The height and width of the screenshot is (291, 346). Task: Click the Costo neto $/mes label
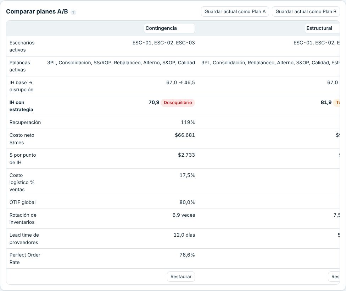pos(22,139)
